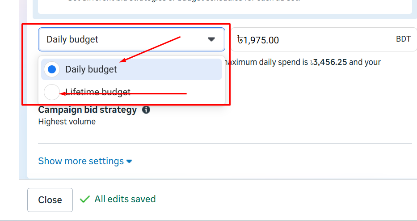This screenshot has height=221, width=417.
Task: Choose the Lifetime budget menu option label
Action: click(98, 92)
